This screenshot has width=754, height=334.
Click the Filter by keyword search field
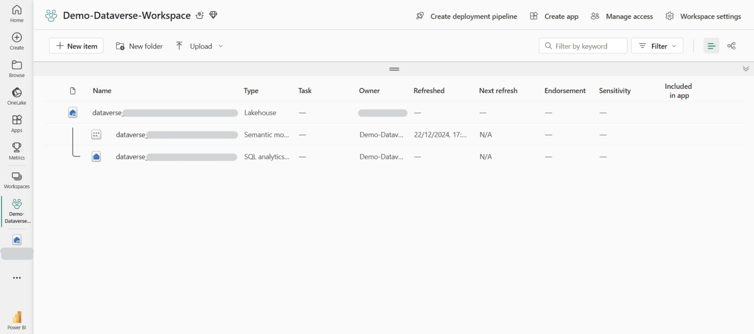(x=583, y=46)
